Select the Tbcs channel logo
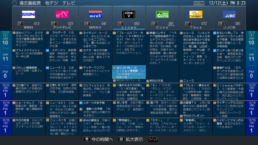The width and height of the screenshot is (258, 145). tap(196, 14)
